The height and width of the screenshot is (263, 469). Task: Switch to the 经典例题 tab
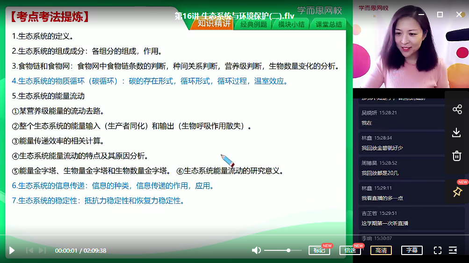pos(253,24)
